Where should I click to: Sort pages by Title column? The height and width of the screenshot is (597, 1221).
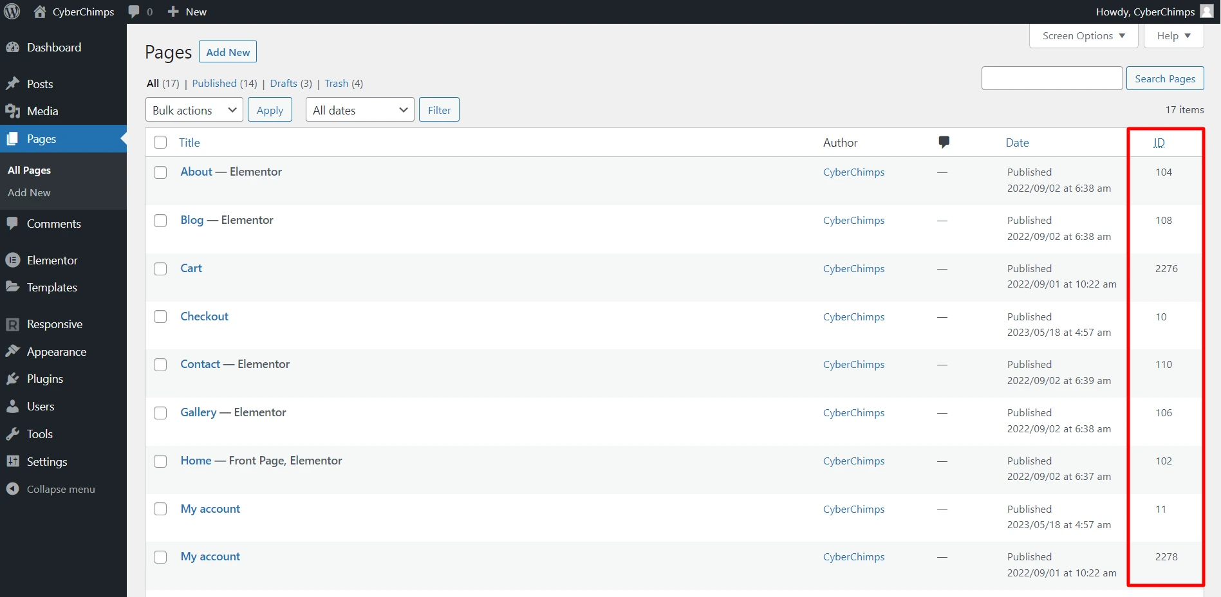(x=189, y=142)
